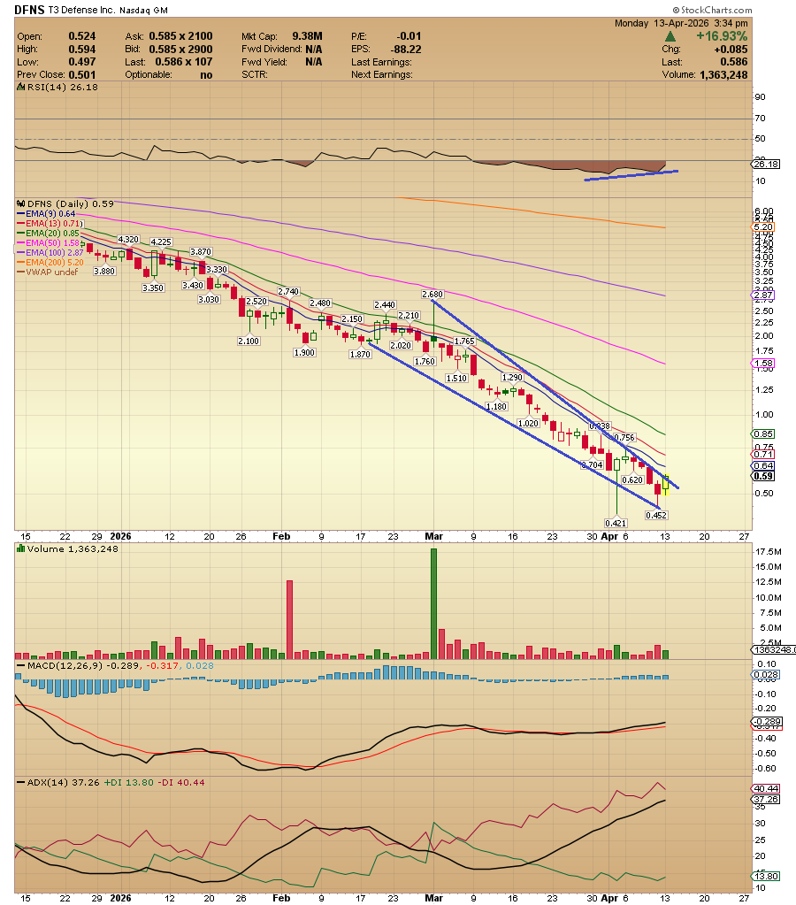Select the Ask 0.585 x 2100 quote

(180, 36)
